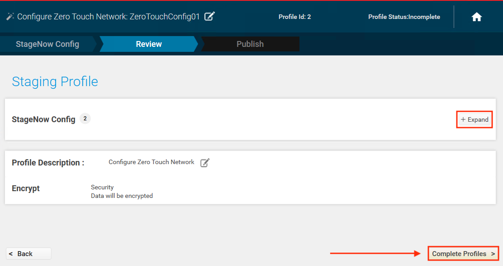
Task: Go back with the Back button
Action: (x=28, y=254)
